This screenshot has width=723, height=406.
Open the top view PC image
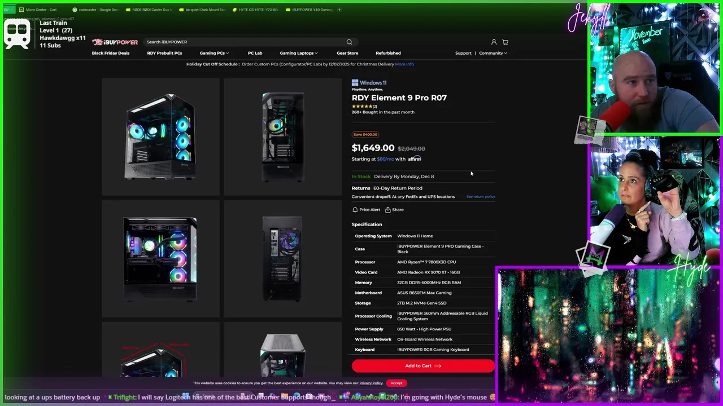[x=283, y=350]
